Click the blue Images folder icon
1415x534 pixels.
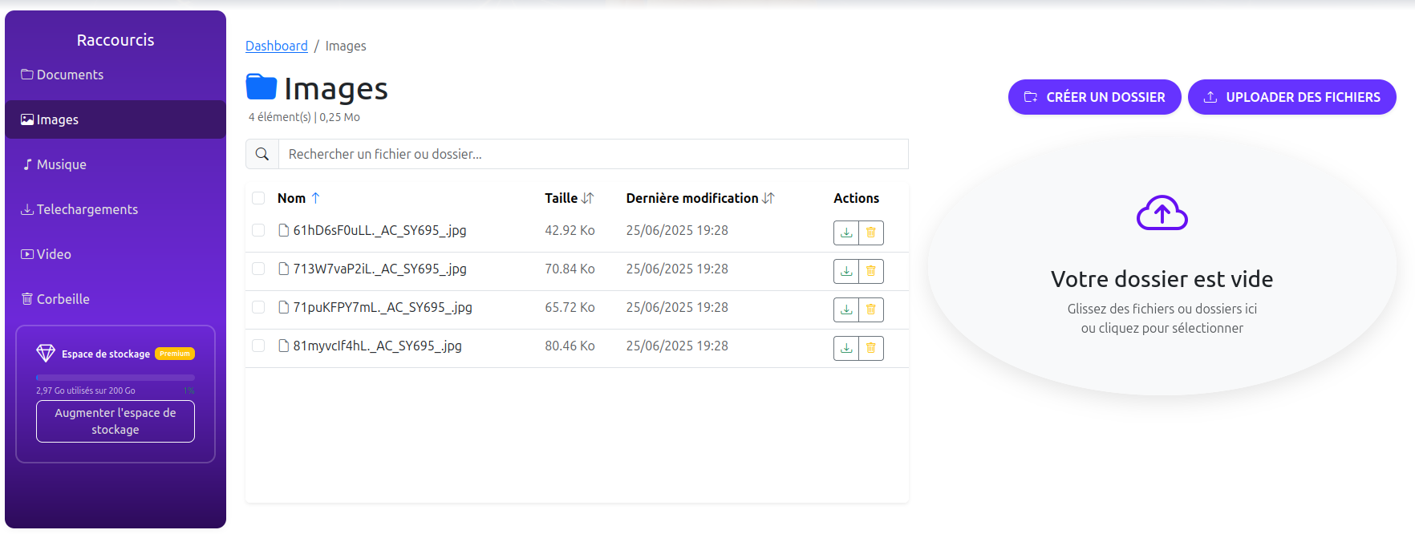click(x=262, y=87)
